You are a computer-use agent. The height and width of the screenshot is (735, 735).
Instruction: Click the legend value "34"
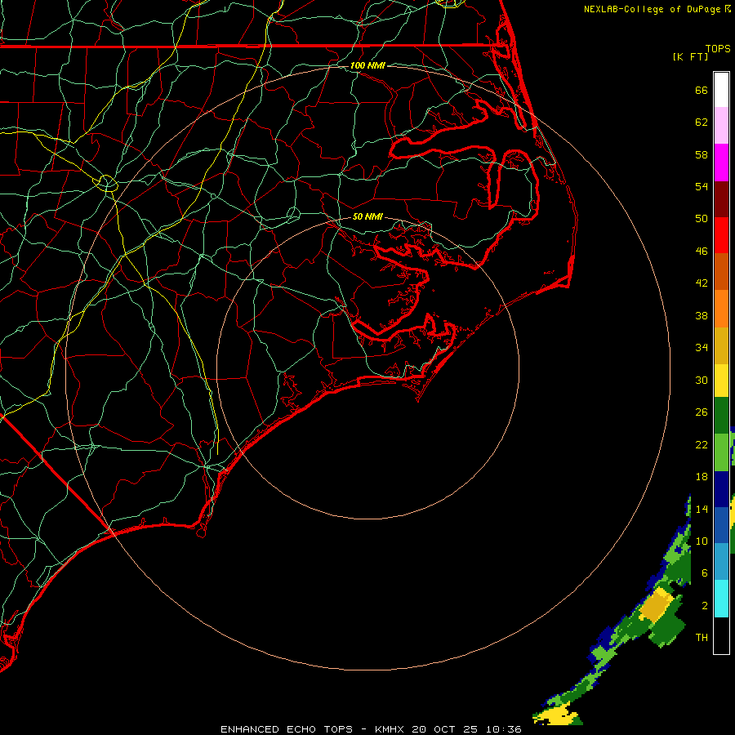(x=702, y=348)
